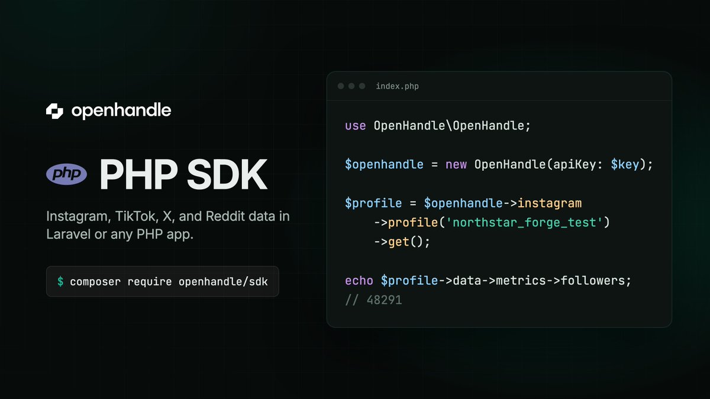Click the 'northstar_forge_test' profile string line
Viewport: 710px width, 399px height.
click(492, 223)
